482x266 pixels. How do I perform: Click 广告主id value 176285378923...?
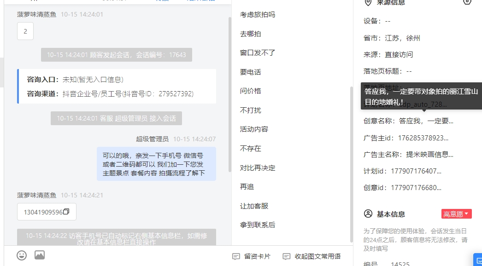coord(423,138)
